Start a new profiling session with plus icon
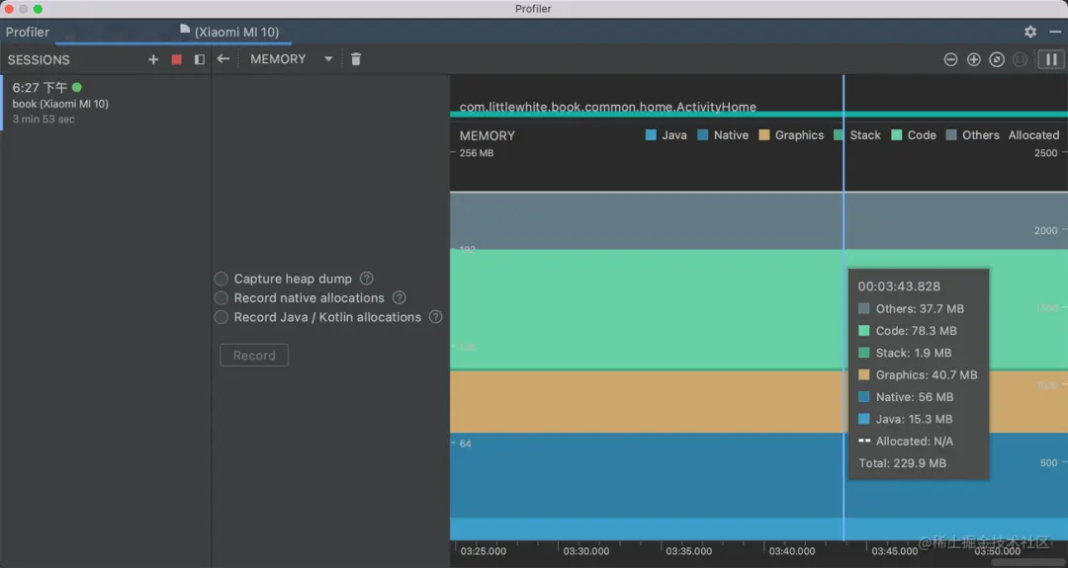Screen dimensions: 1068x568 [x=153, y=59]
